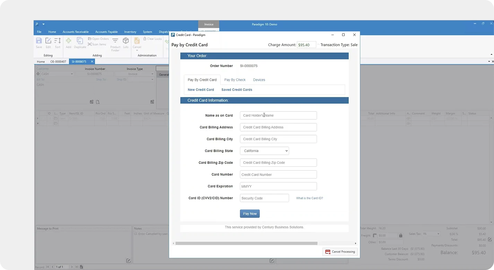Open the Home ribbon tab

tap(52, 32)
